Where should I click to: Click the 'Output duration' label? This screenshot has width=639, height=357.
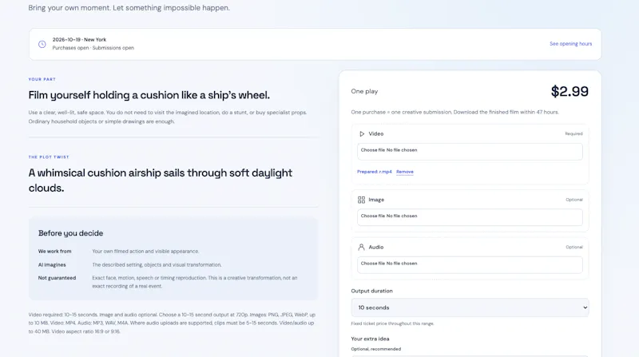(371, 291)
